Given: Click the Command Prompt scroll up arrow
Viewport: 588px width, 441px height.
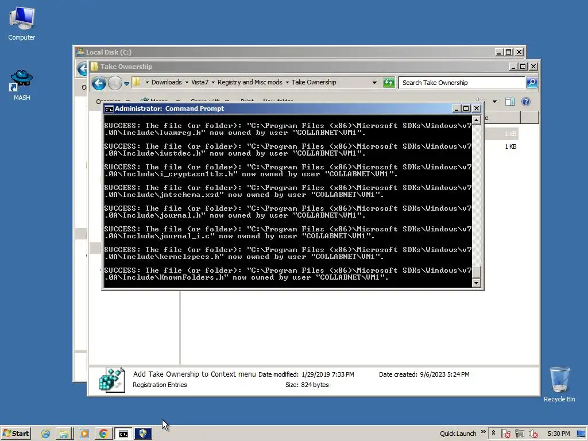Looking at the screenshot, I should click(476, 120).
